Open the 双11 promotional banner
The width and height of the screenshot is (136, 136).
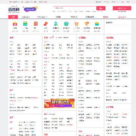coord(59,103)
